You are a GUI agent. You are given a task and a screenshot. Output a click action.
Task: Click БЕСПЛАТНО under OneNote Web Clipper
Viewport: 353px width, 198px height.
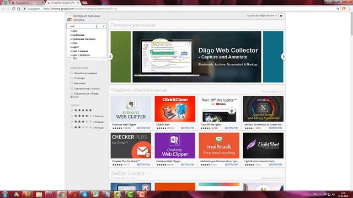188,164
